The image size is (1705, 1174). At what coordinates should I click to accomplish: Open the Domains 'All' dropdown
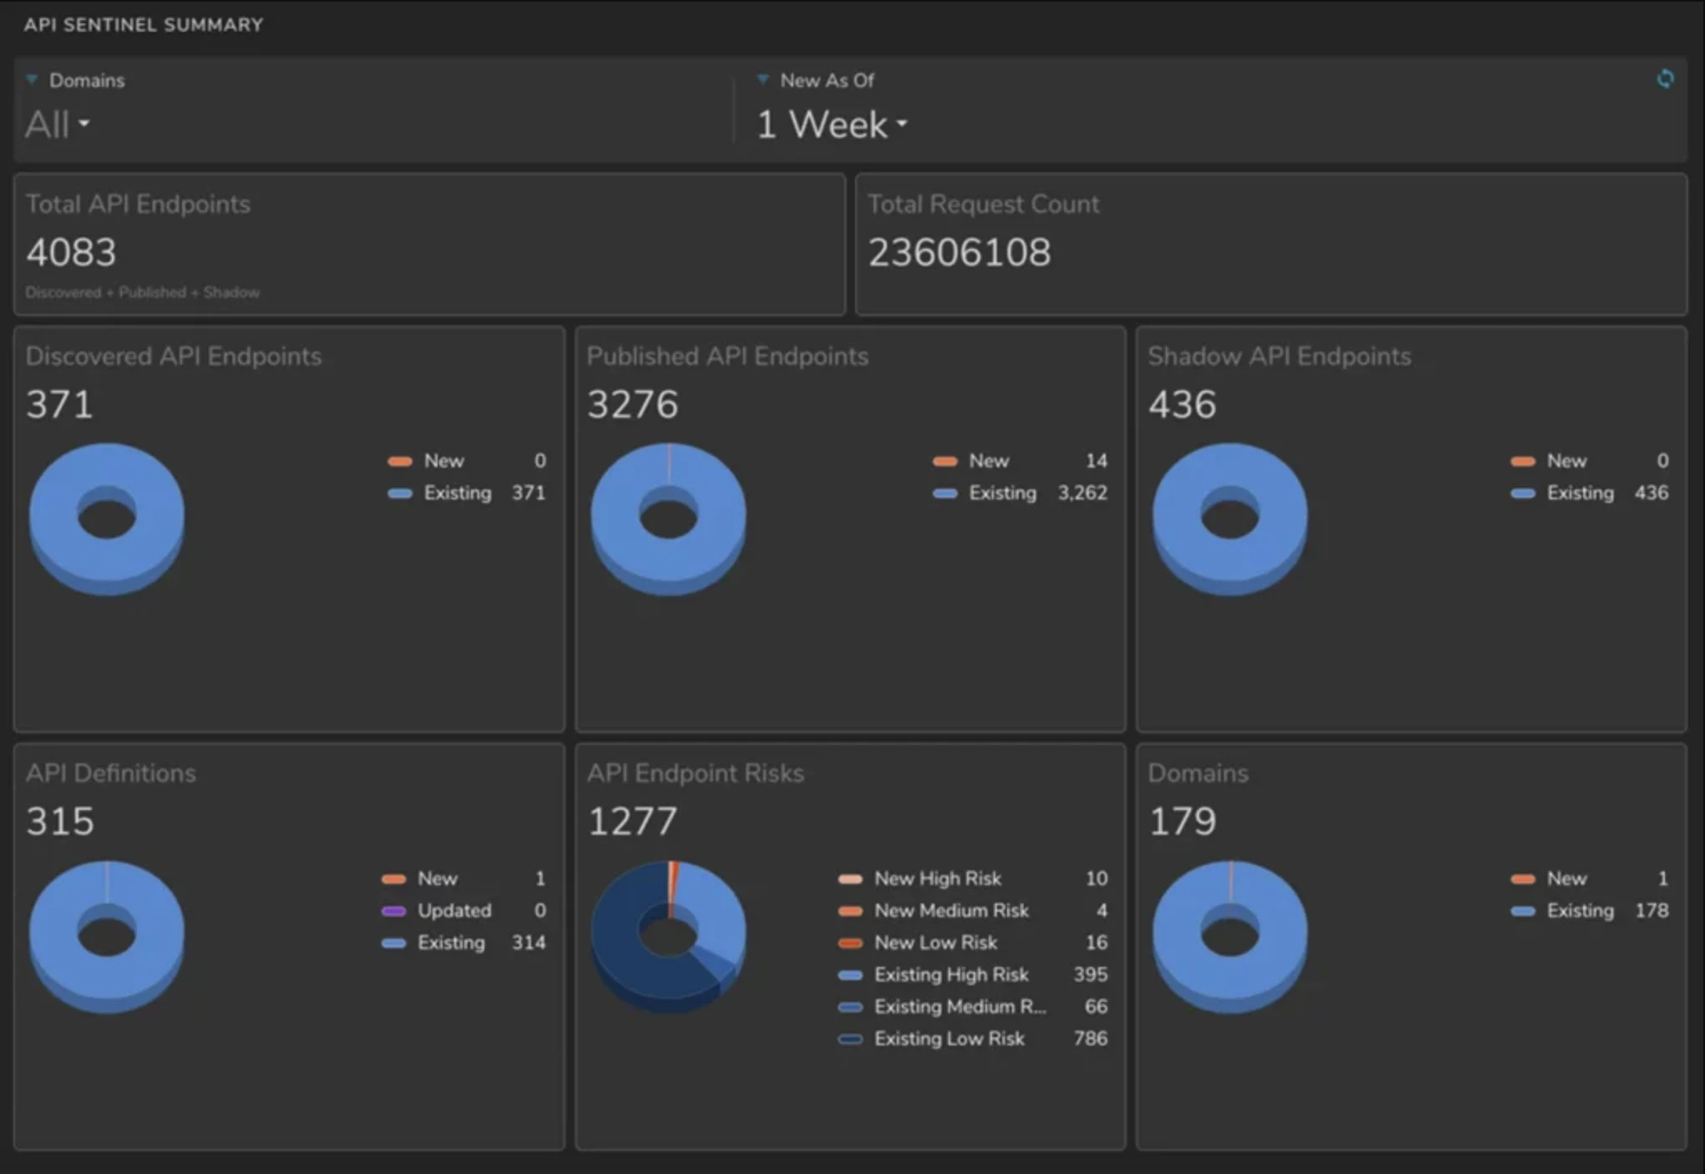tap(57, 125)
